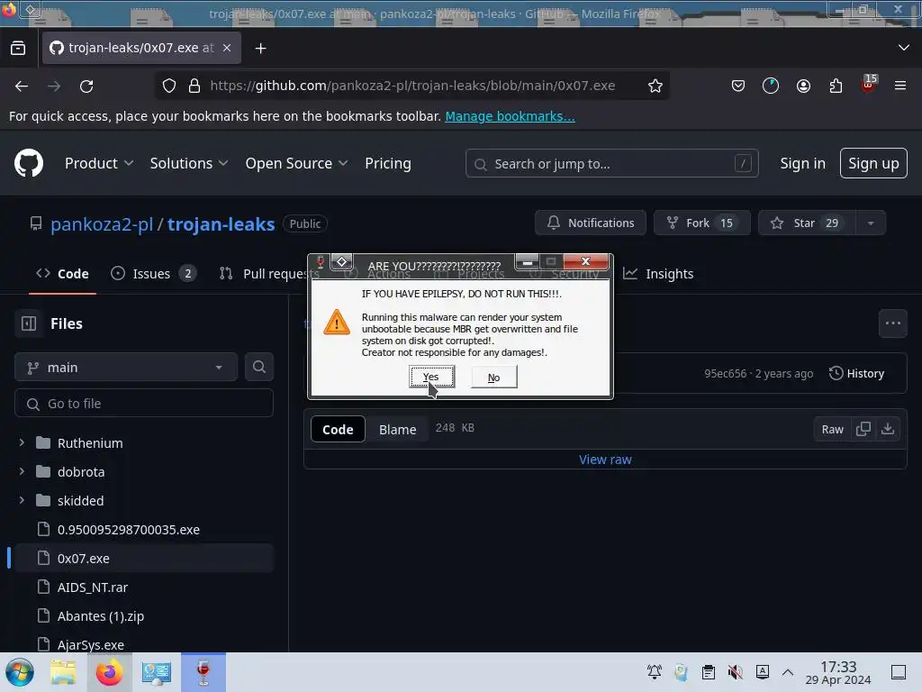
Task: Open the Start menu in taskbar
Action: 20,672
